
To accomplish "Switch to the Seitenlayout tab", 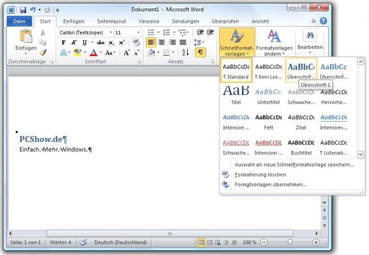I will point(111,21).
